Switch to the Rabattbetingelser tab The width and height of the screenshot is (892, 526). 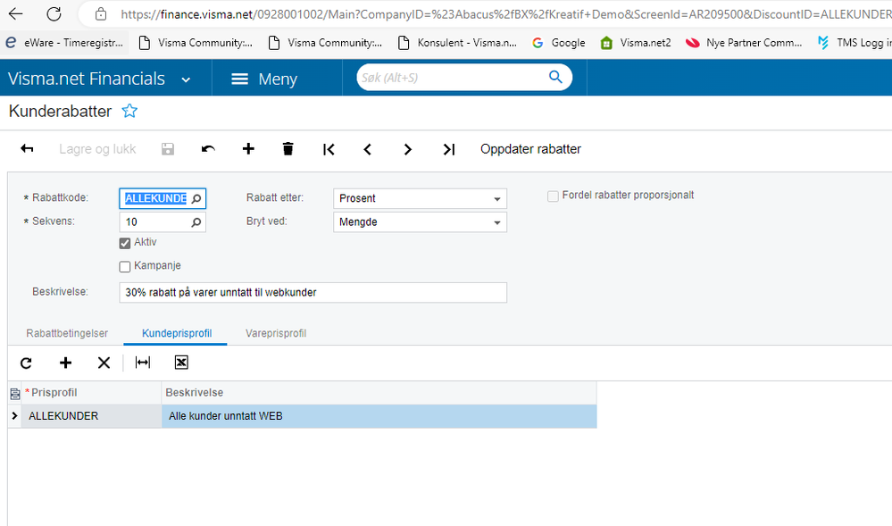tap(67, 333)
